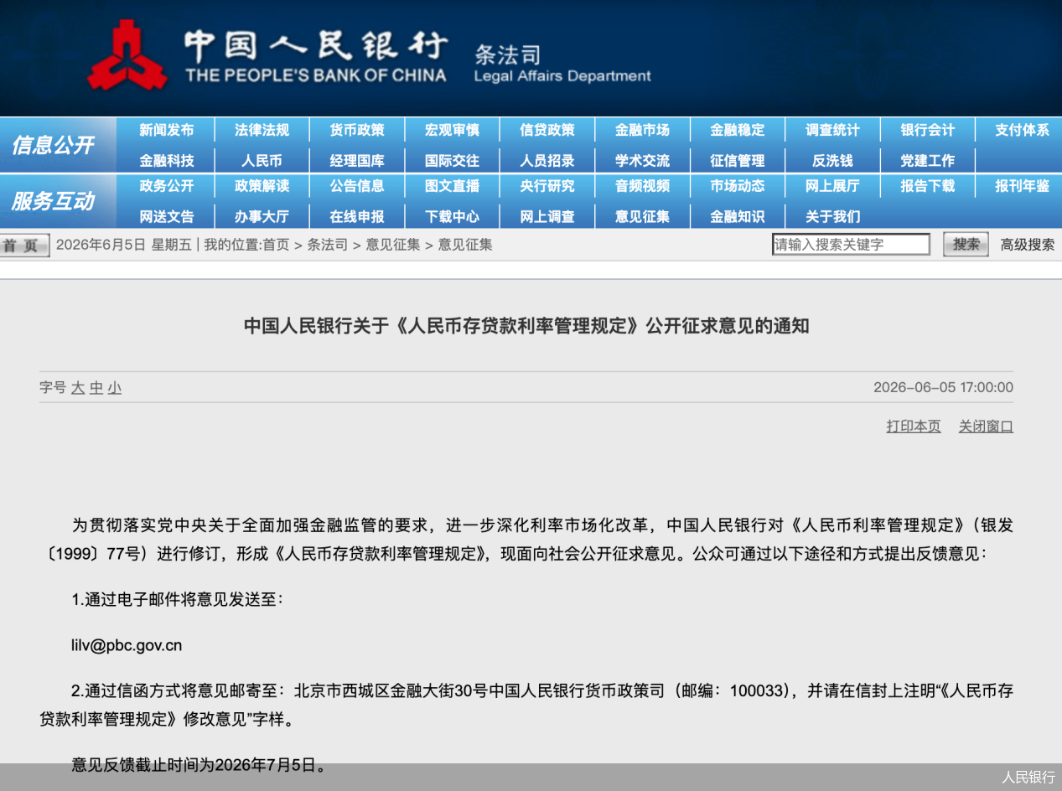Open 报刊年鉴 navigation item
This screenshot has width=1062, height=791.
click(x=1023, y=186)
